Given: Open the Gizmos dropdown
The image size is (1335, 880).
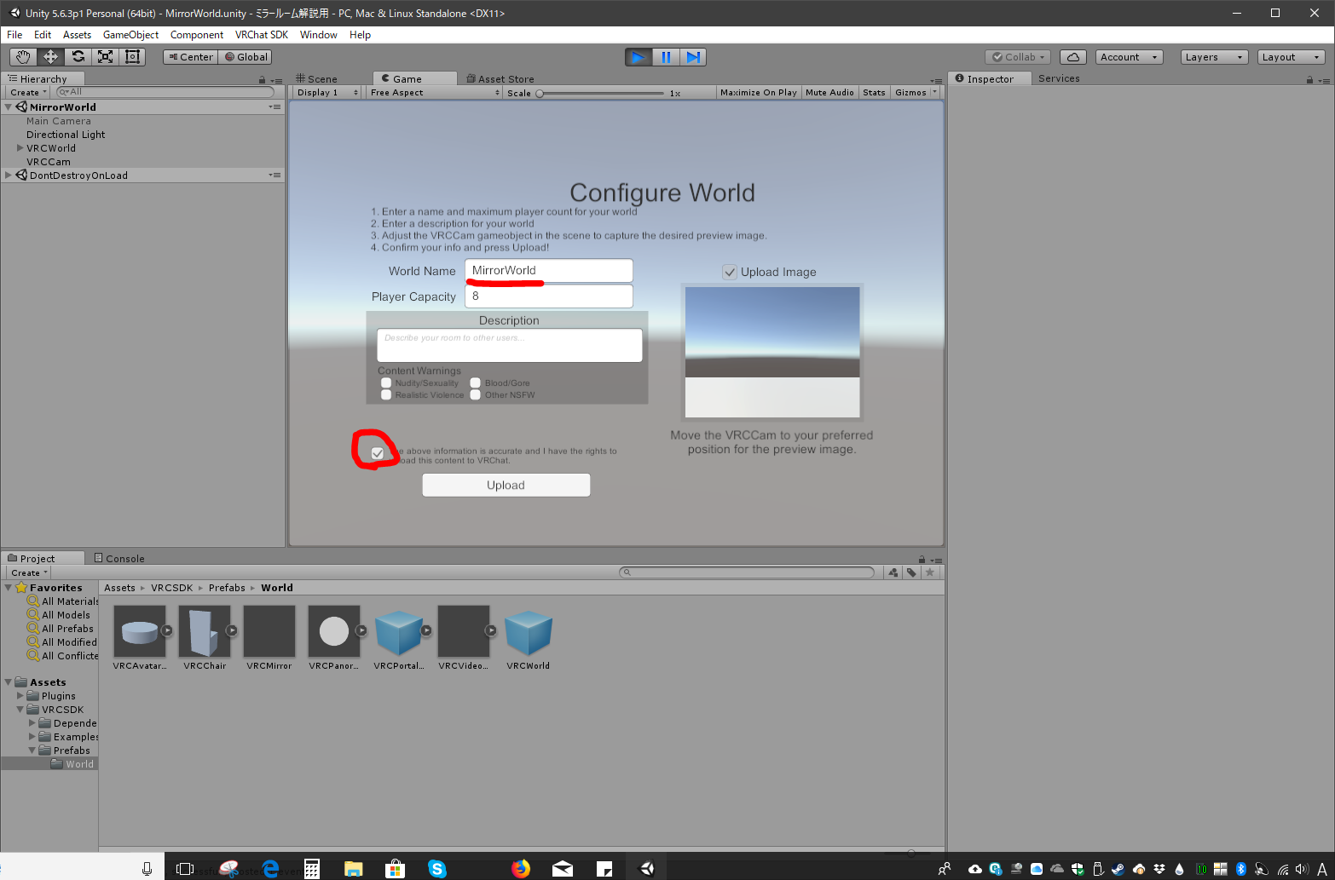Looking at the screenshot, I should click(x=916, y=92).
